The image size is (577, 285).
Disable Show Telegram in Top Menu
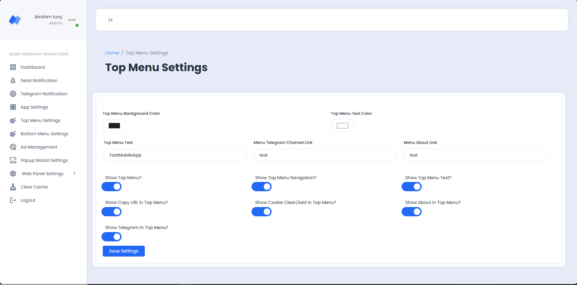coord(111,236)
